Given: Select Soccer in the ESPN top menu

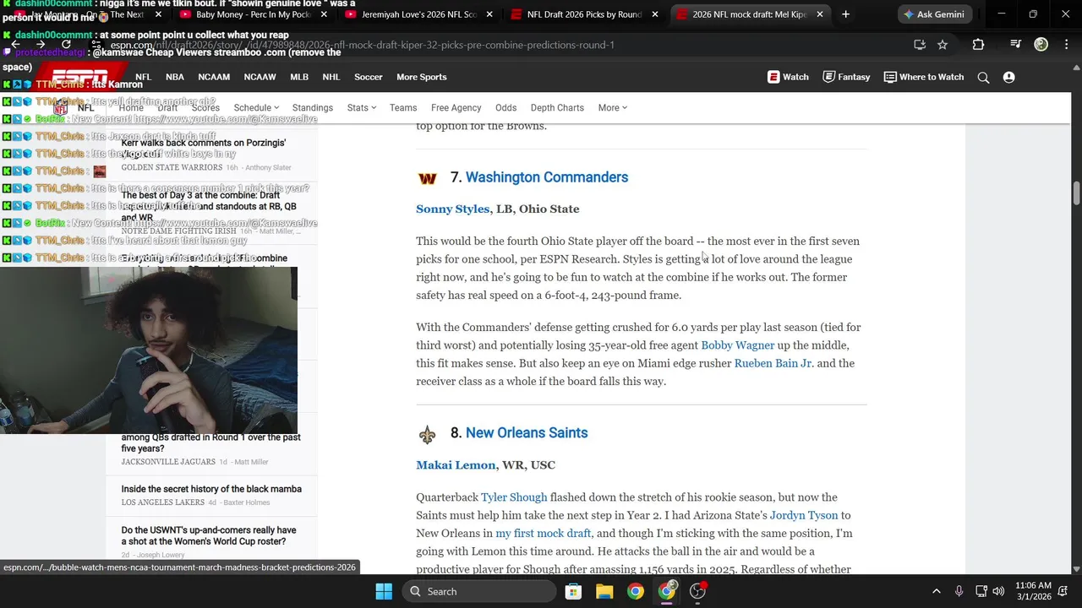Looking at the screenshot, I should point(369,77).
